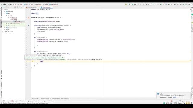Click the CRLF line separator status item
Image resolution: width=193 pixels, height=108 pixels.
(x=171, y=103)
